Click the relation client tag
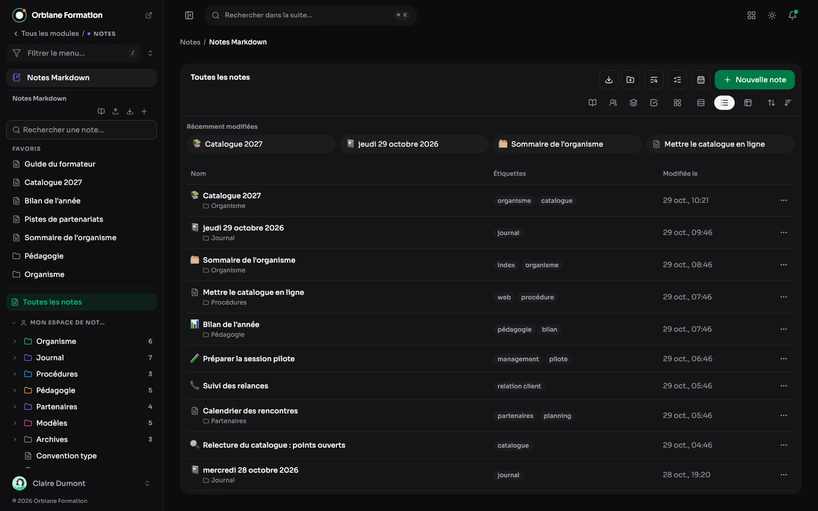 pos(519,386)
